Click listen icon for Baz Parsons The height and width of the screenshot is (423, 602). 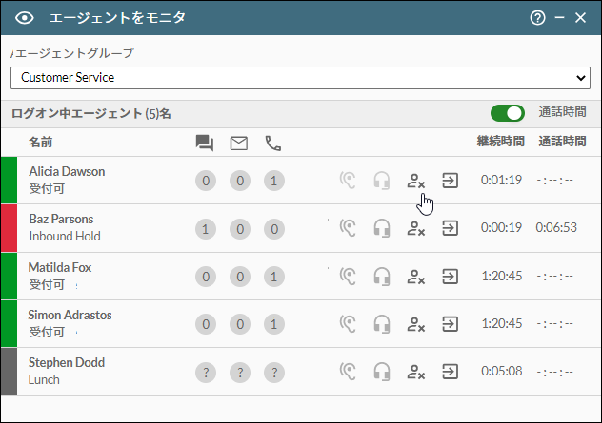348,228
